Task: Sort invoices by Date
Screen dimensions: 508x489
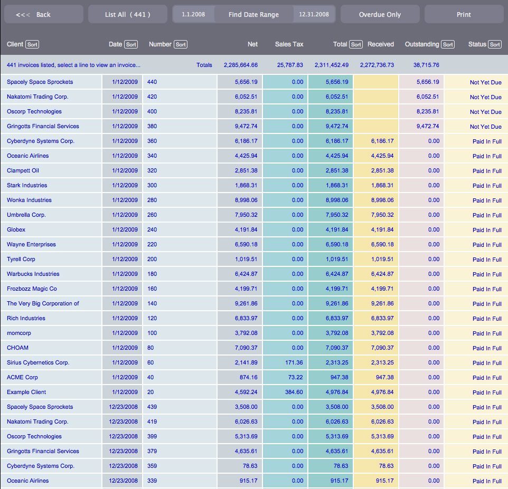Action: coord(131,44)
